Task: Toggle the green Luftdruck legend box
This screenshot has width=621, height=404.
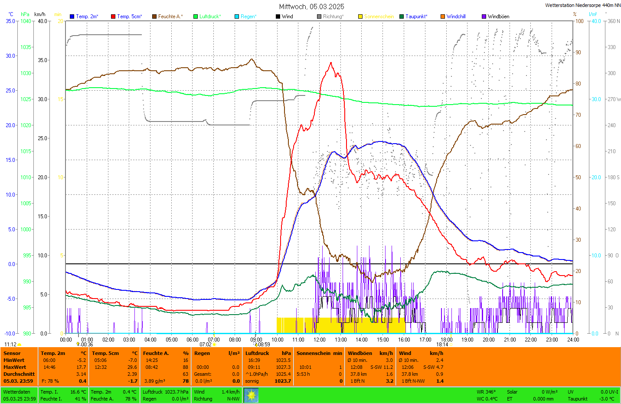Action: 196,16
